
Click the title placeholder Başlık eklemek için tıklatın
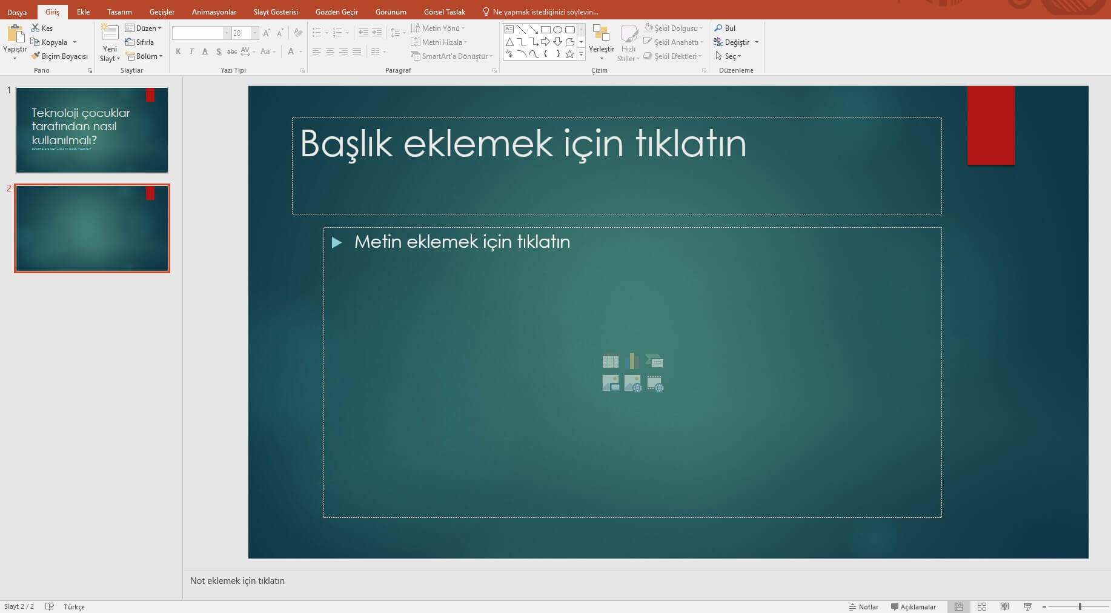click(x=617, y=165)
